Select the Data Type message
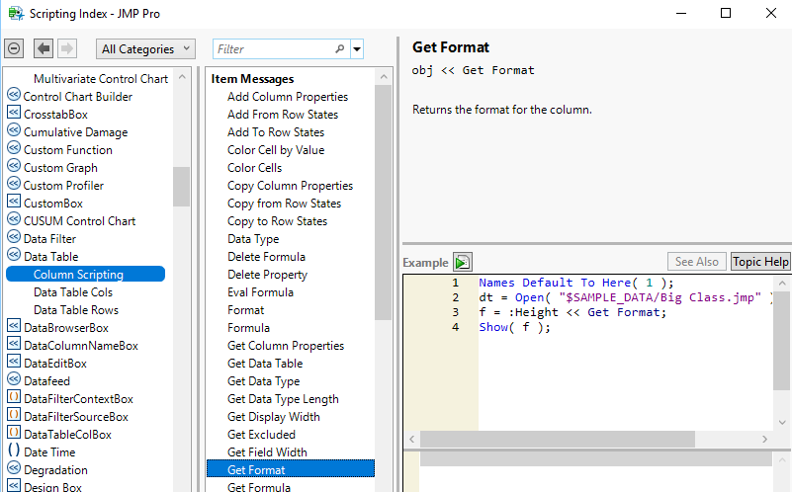792x492 pixels. pyautogui.click(x=253, y=239)
